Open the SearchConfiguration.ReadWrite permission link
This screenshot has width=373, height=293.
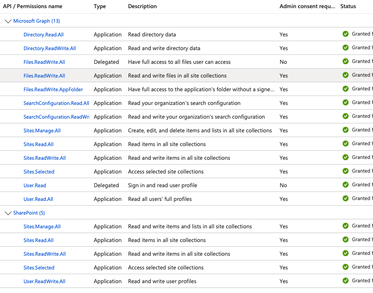[x=56, y=117]
